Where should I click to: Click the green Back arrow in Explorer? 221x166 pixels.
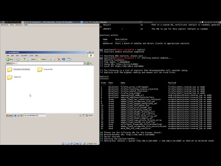[8, 59]
